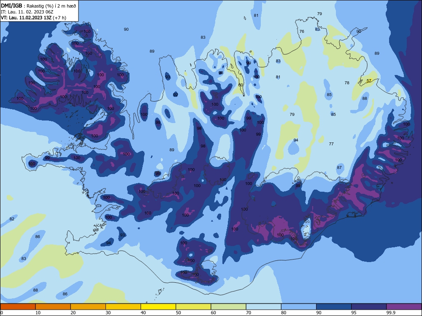This screenshot has height=316, width=422.
Task: Click the '50' legend tick label
Action: tap(178, 313)
